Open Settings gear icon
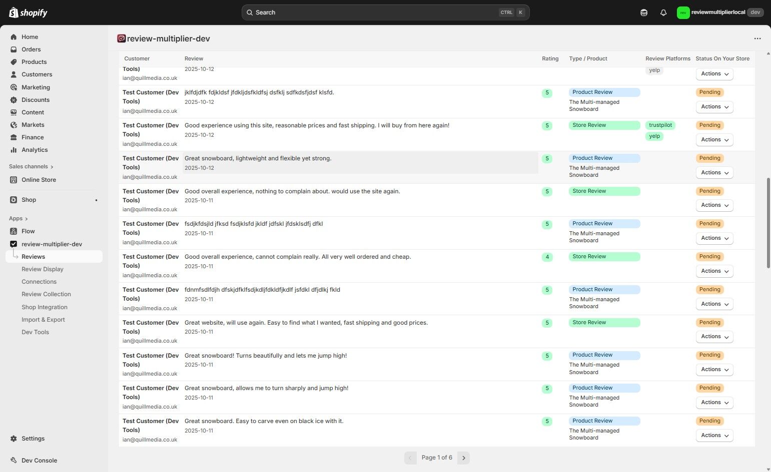This screenshot has width=771, height=472. 14,439
